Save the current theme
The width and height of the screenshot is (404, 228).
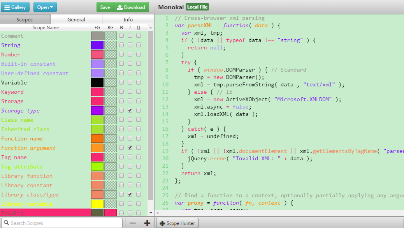[105, 7]
